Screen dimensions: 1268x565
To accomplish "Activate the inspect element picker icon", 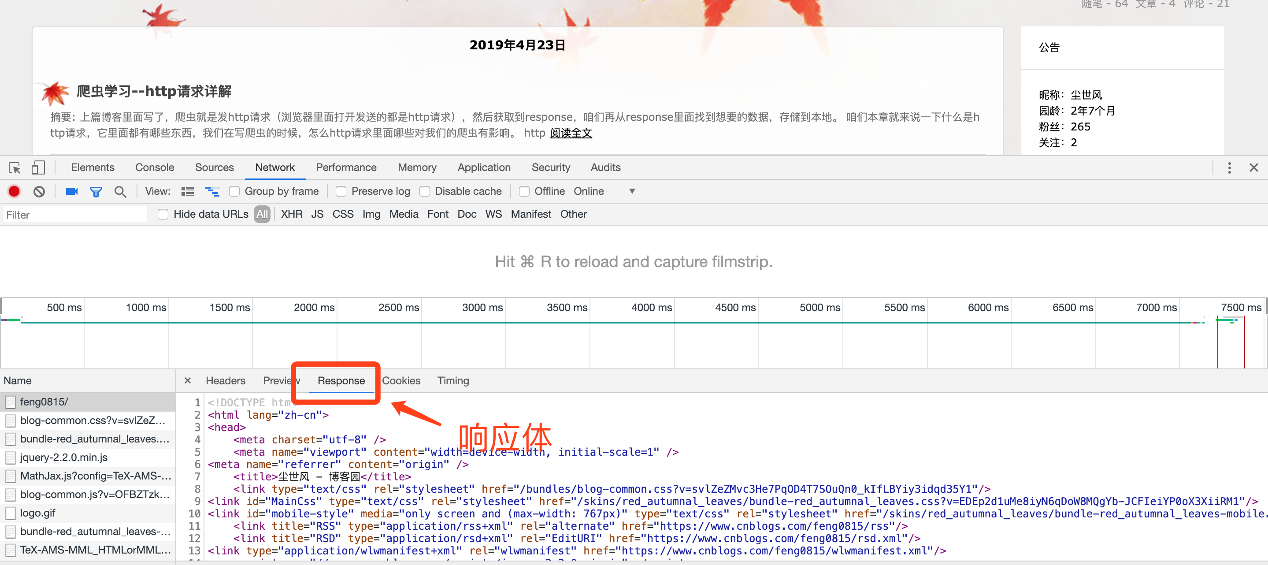I will tap(15, 168).
